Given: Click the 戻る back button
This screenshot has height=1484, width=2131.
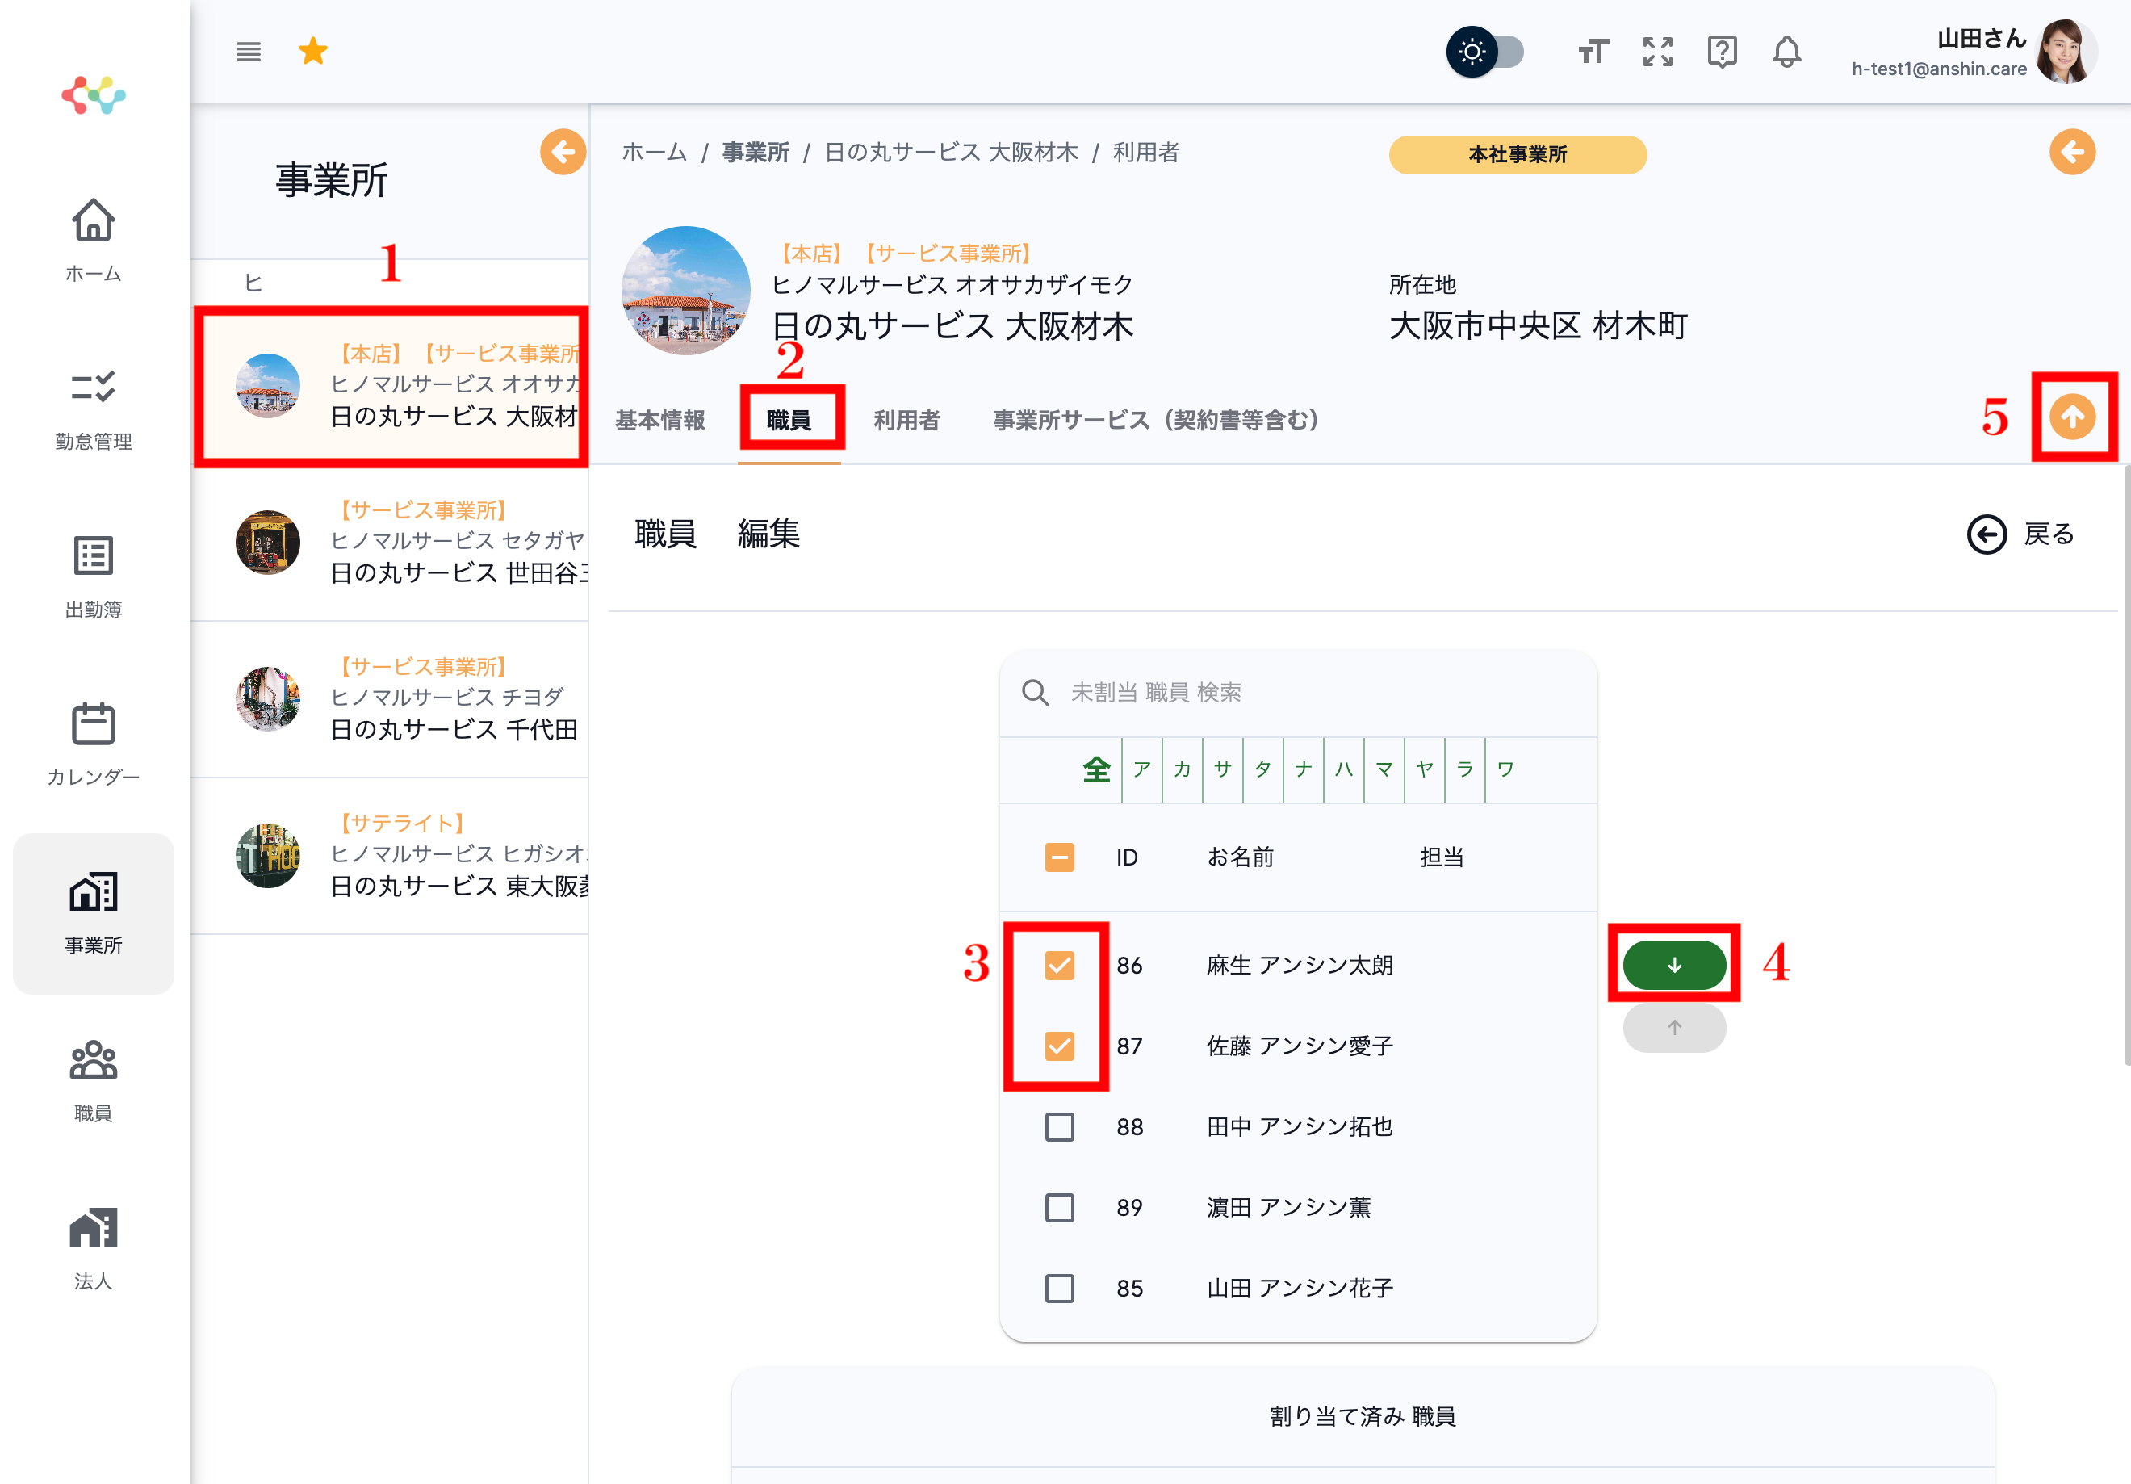Looking at the screenshot, I should (2020, 534).
